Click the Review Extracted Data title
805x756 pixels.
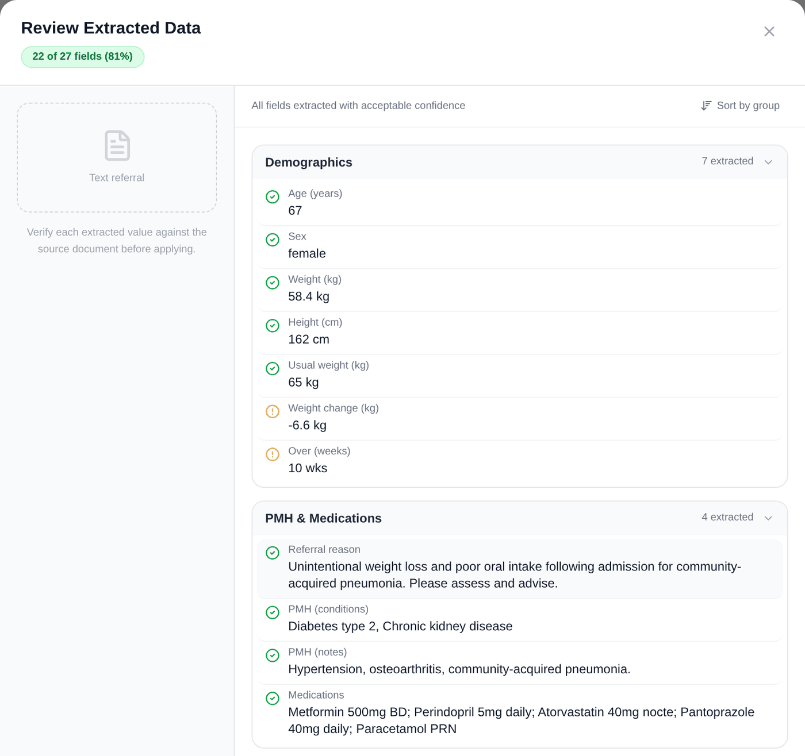(x=111, y=28)
